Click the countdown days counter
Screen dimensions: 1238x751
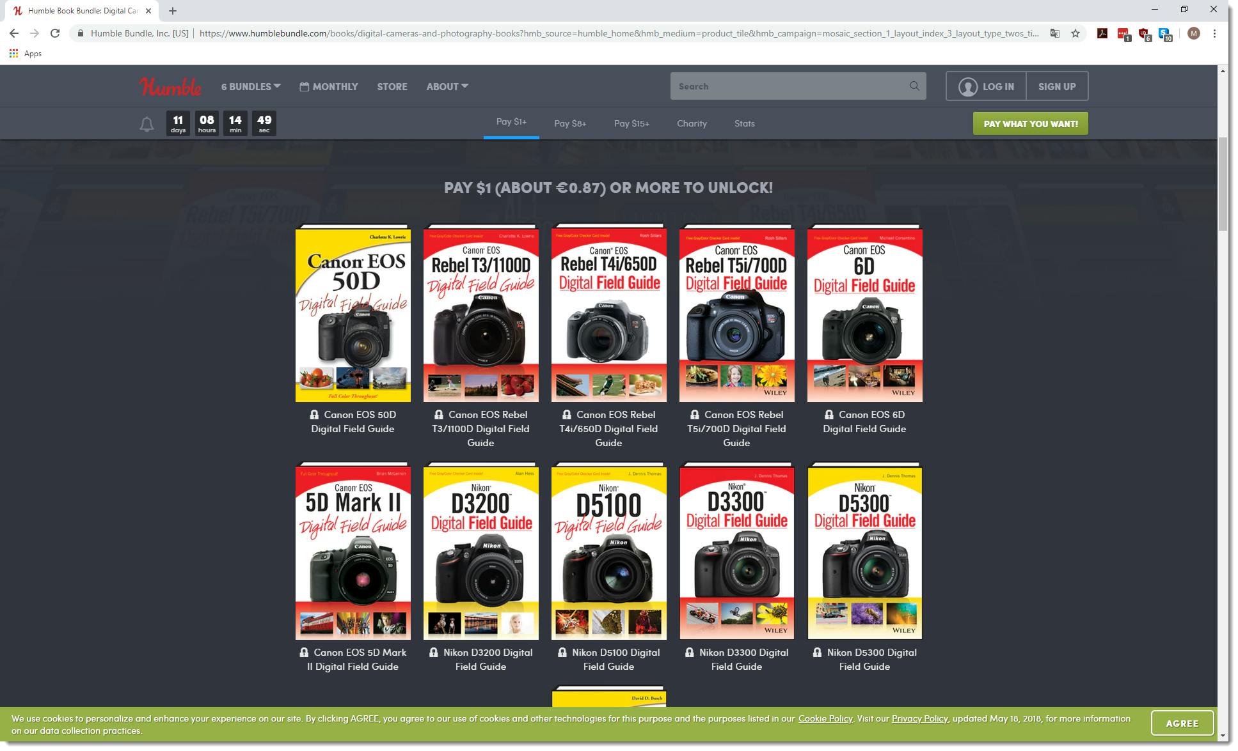pyautogui.click(x=178, y=123)
